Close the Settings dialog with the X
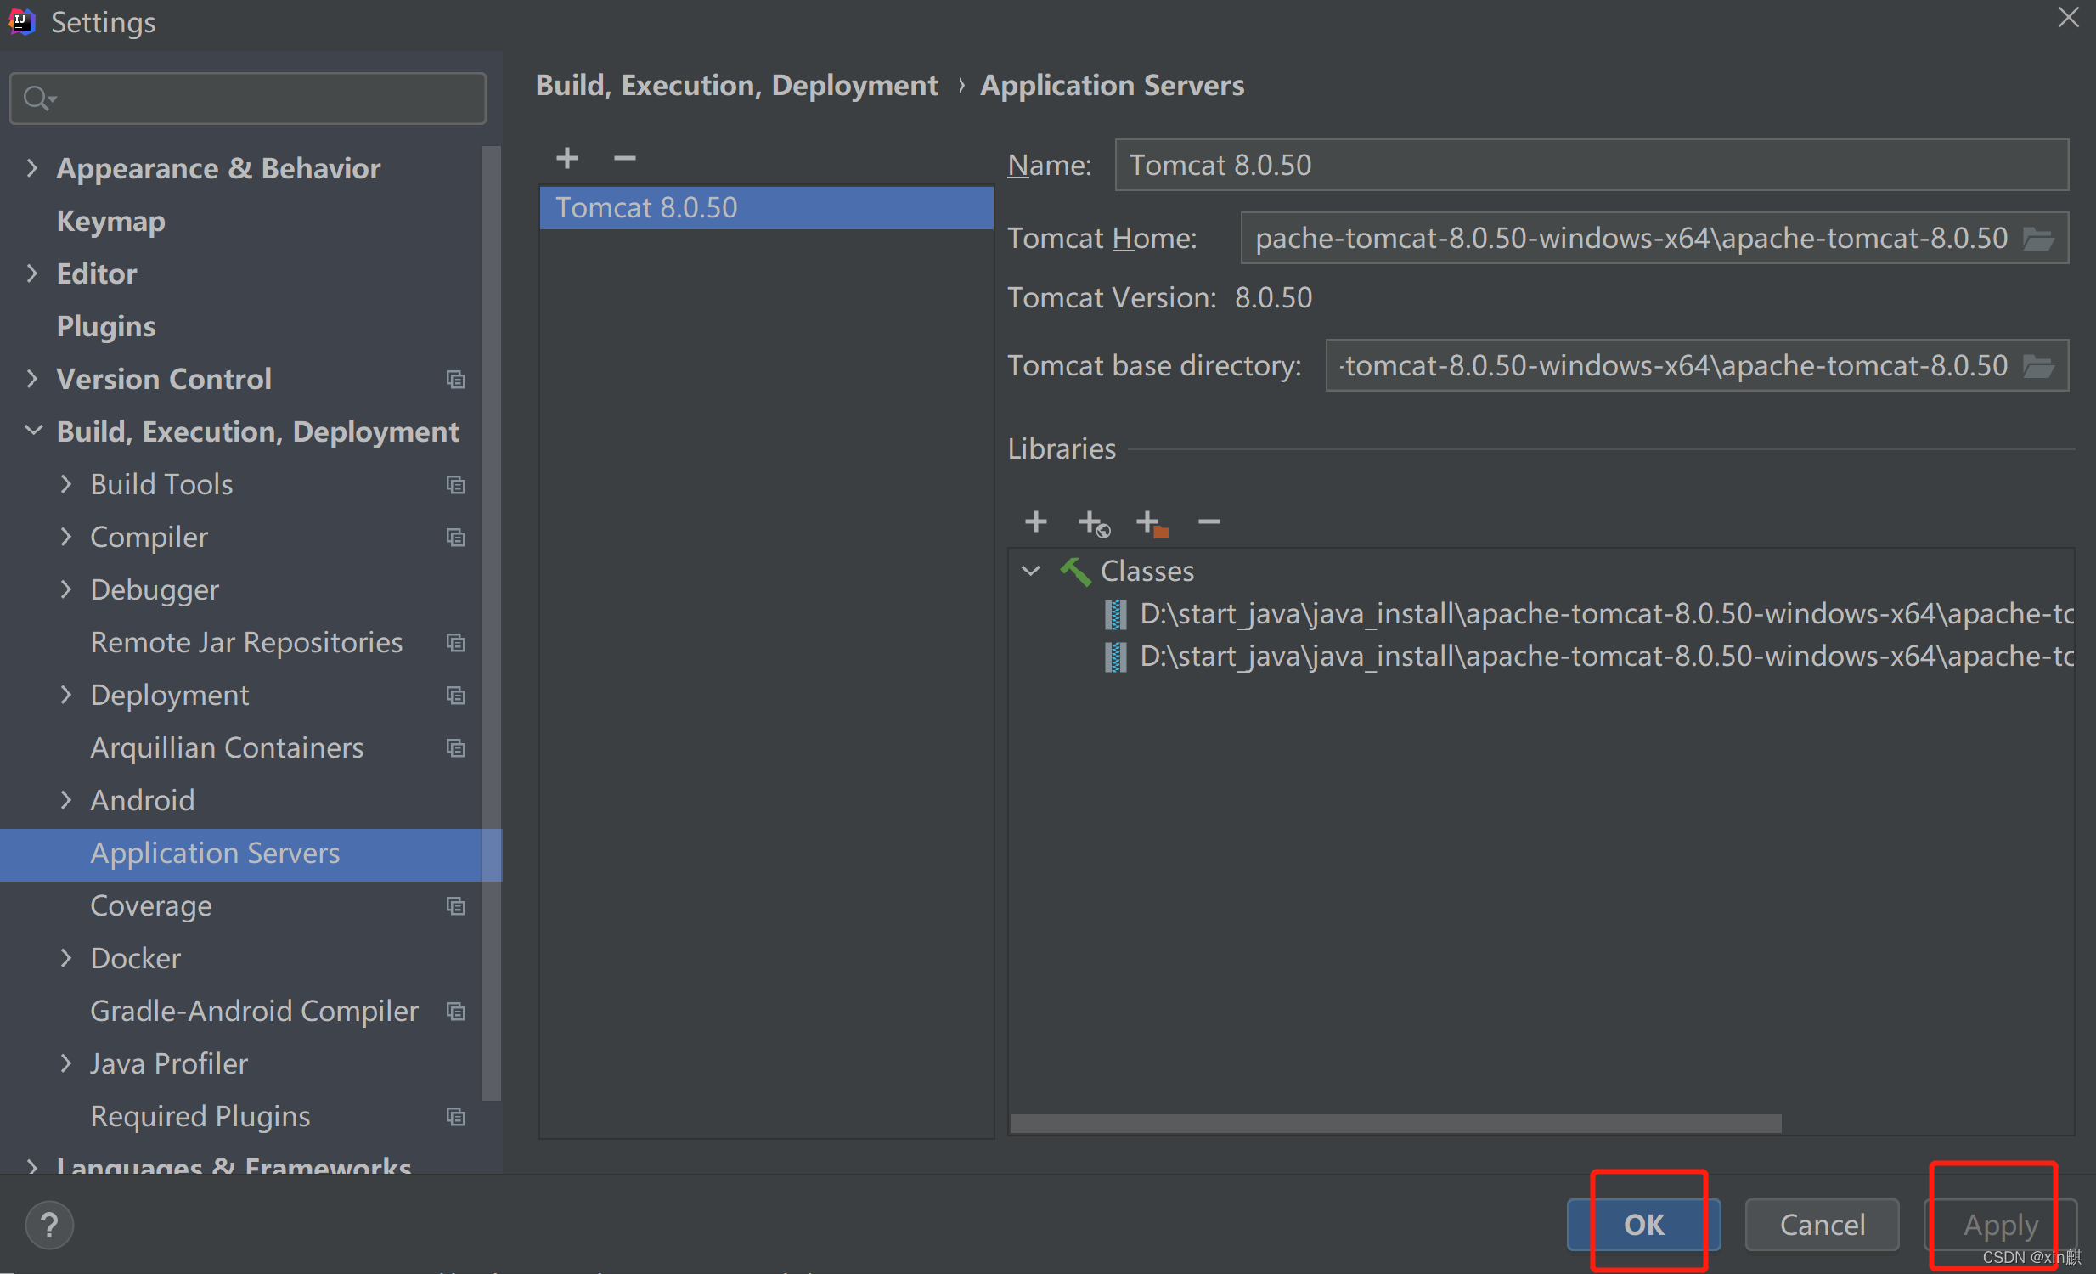 [x=2069, y=18]
